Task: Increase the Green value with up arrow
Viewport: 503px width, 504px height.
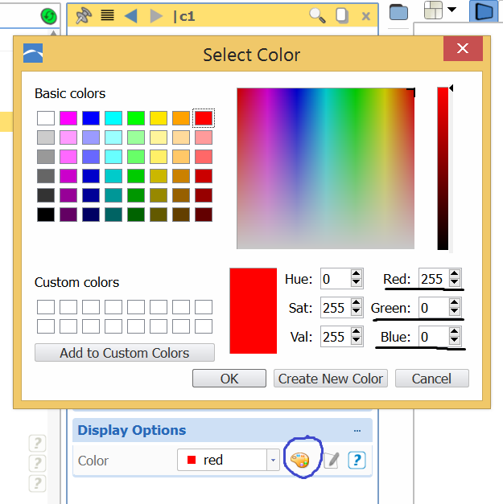Action: point(455,303)
